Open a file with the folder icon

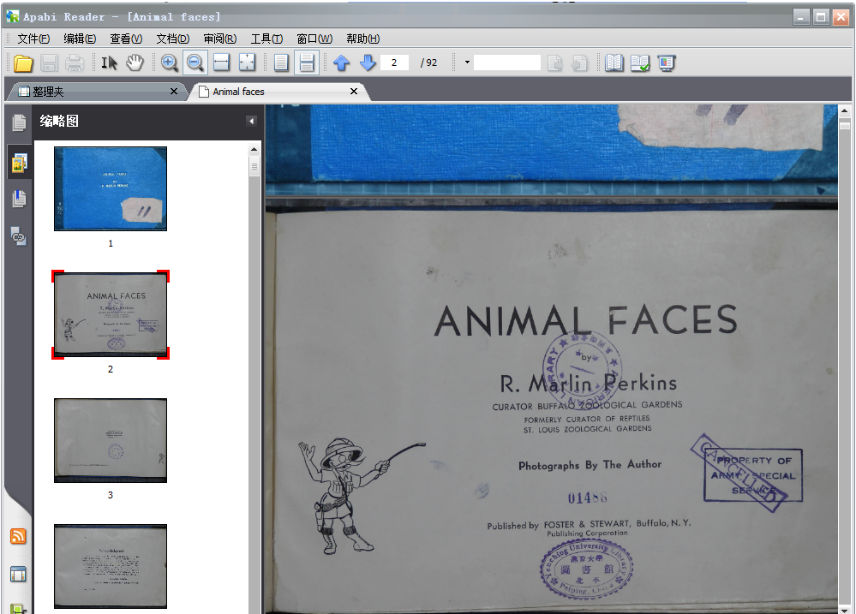(23, 63)
